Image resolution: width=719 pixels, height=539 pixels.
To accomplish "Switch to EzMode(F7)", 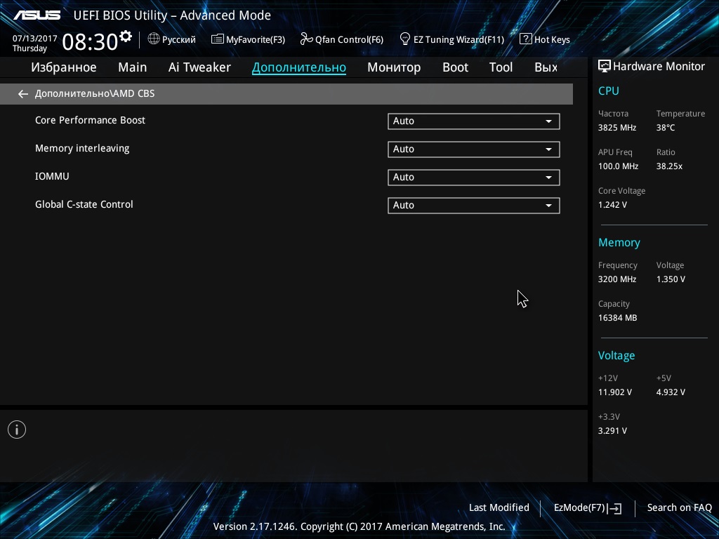I will [x=588, y=508].
